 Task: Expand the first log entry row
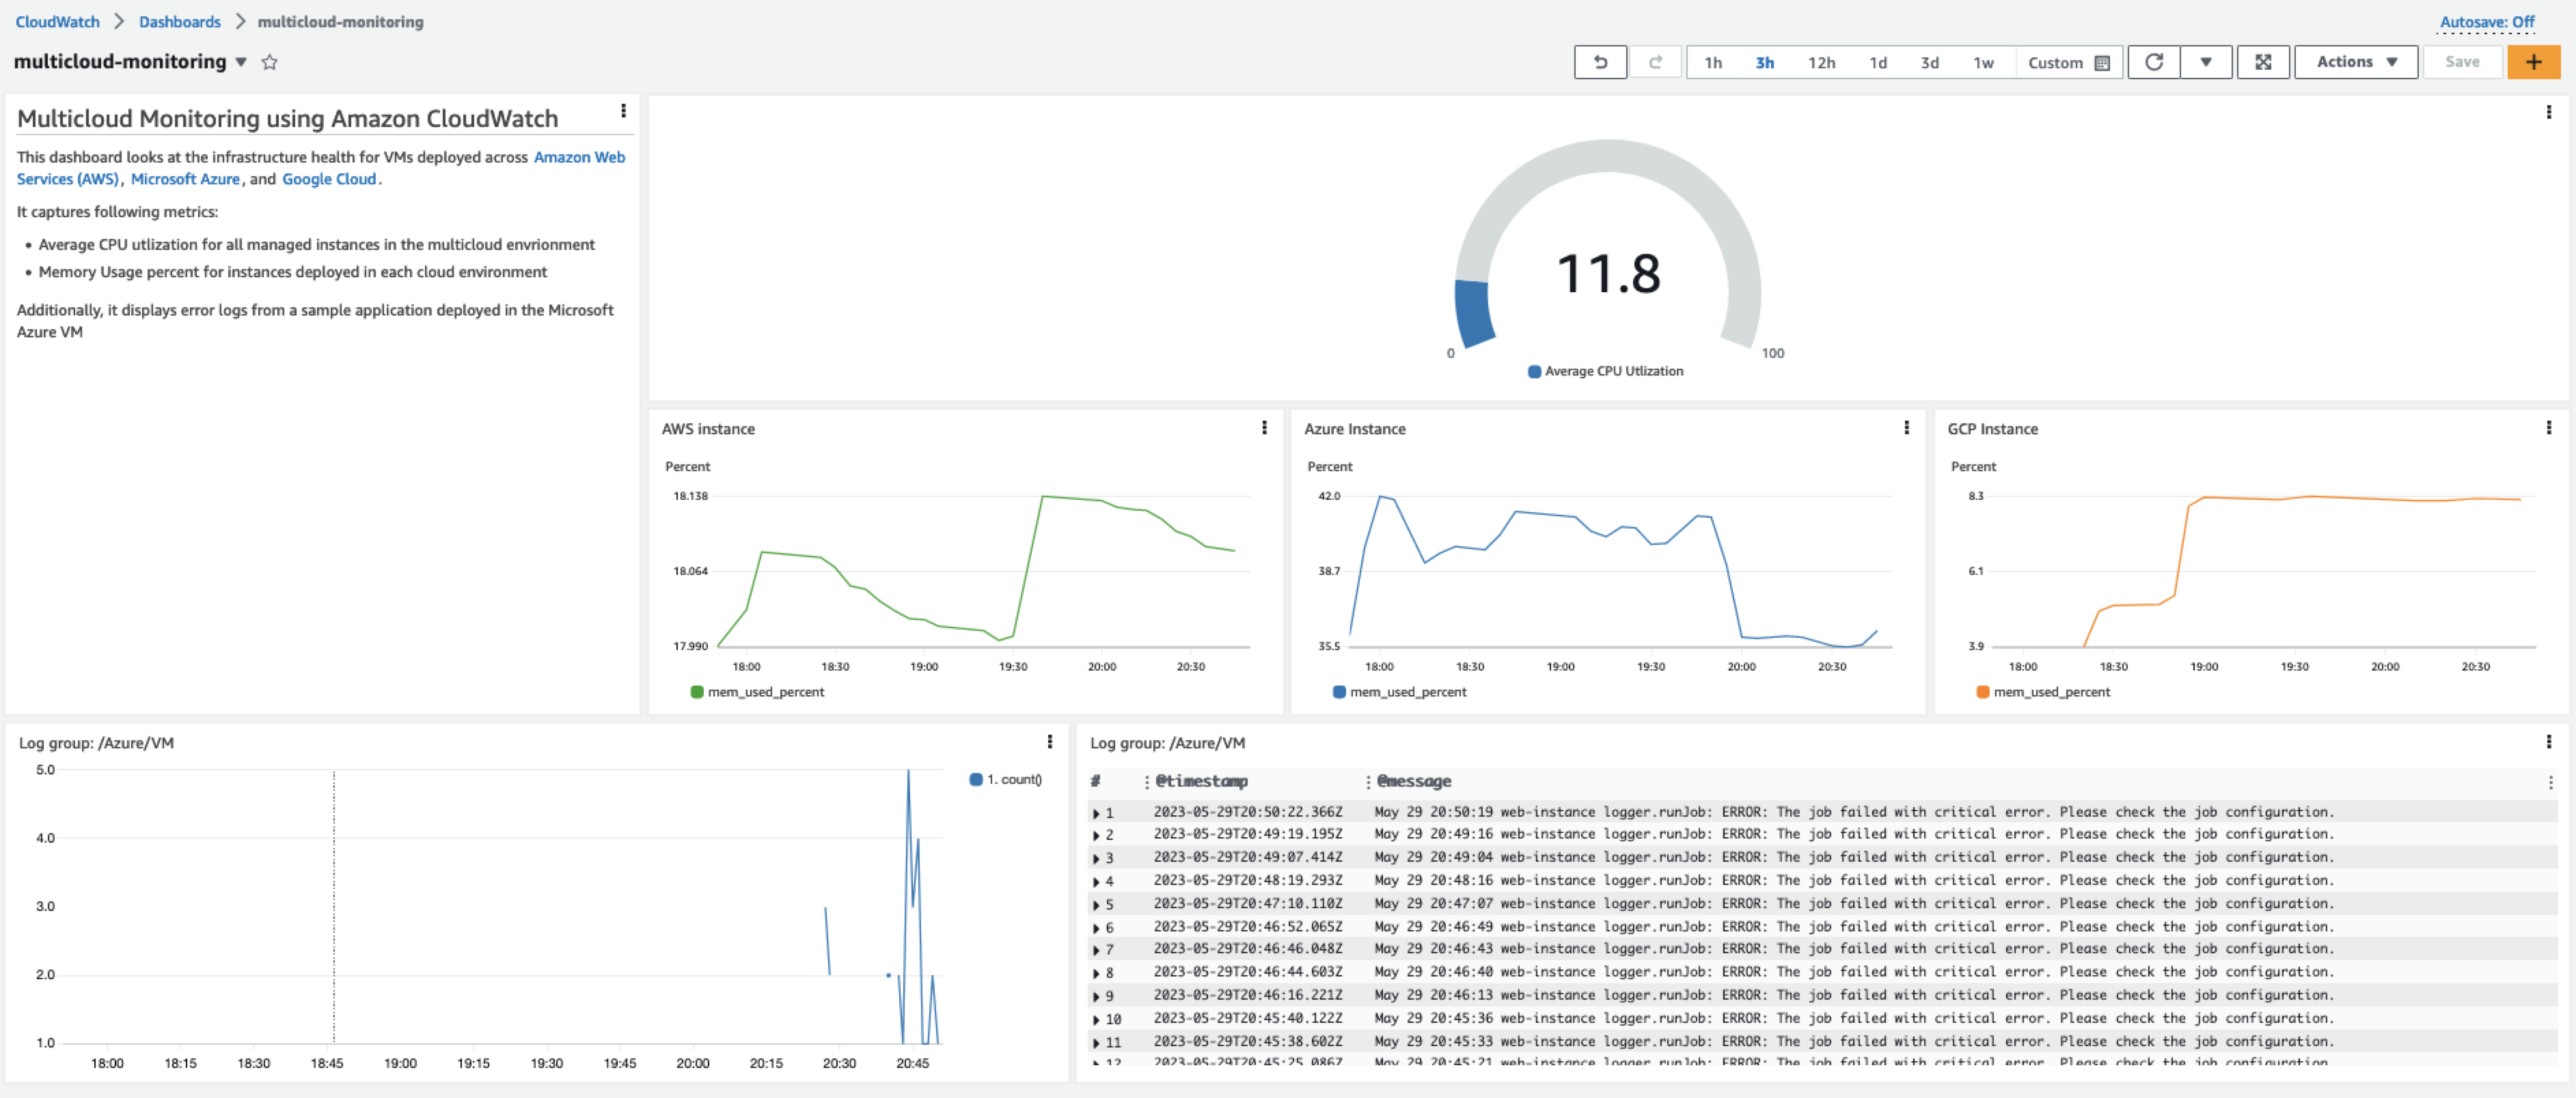point(1097,813)
